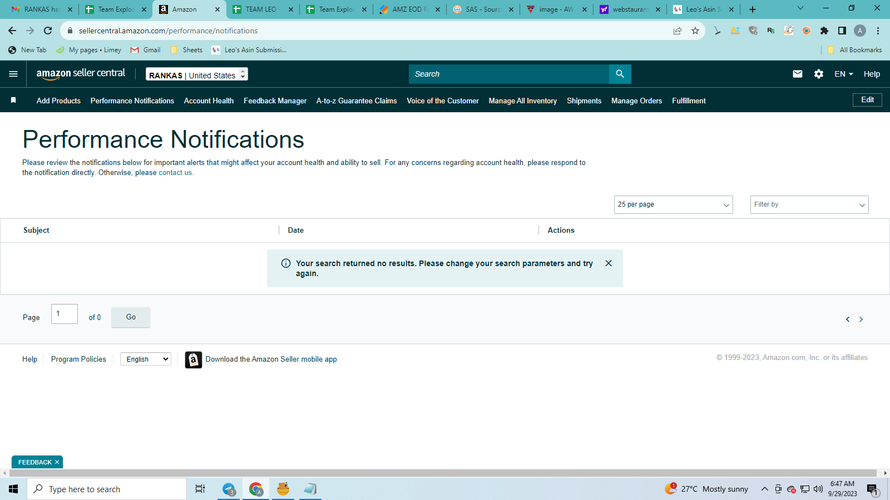This screenshot has width=890, height=500.
Task: Open Chrome's three-dot menu
Action: tap(878, 31)
